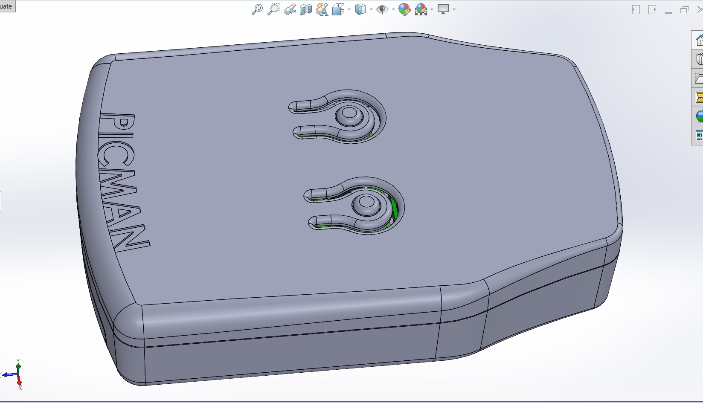Click the Zoom to Fit magnifier icon
Viewport: 703px width, 403px height.
(x=257, y=9)
